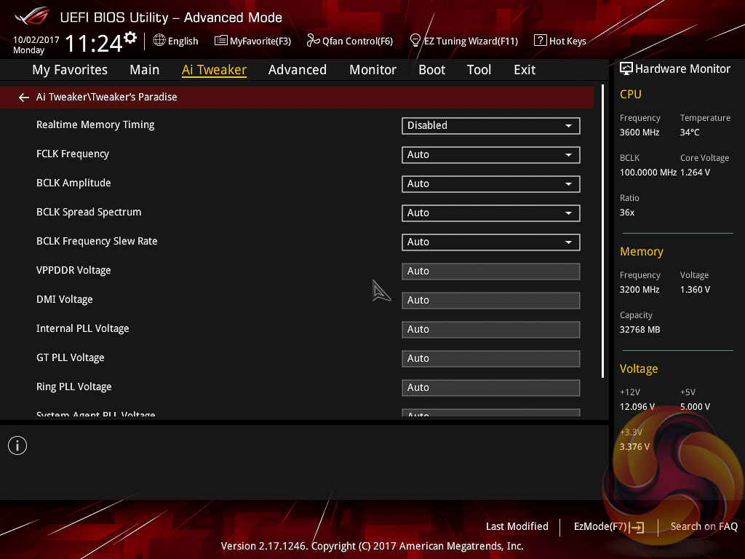Viewport: 745px width, 559px height.
Task: Open the Tool tab
Action: (479, 70)
